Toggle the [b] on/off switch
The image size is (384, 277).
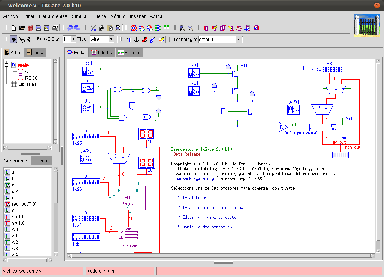[x=88, y=109]
